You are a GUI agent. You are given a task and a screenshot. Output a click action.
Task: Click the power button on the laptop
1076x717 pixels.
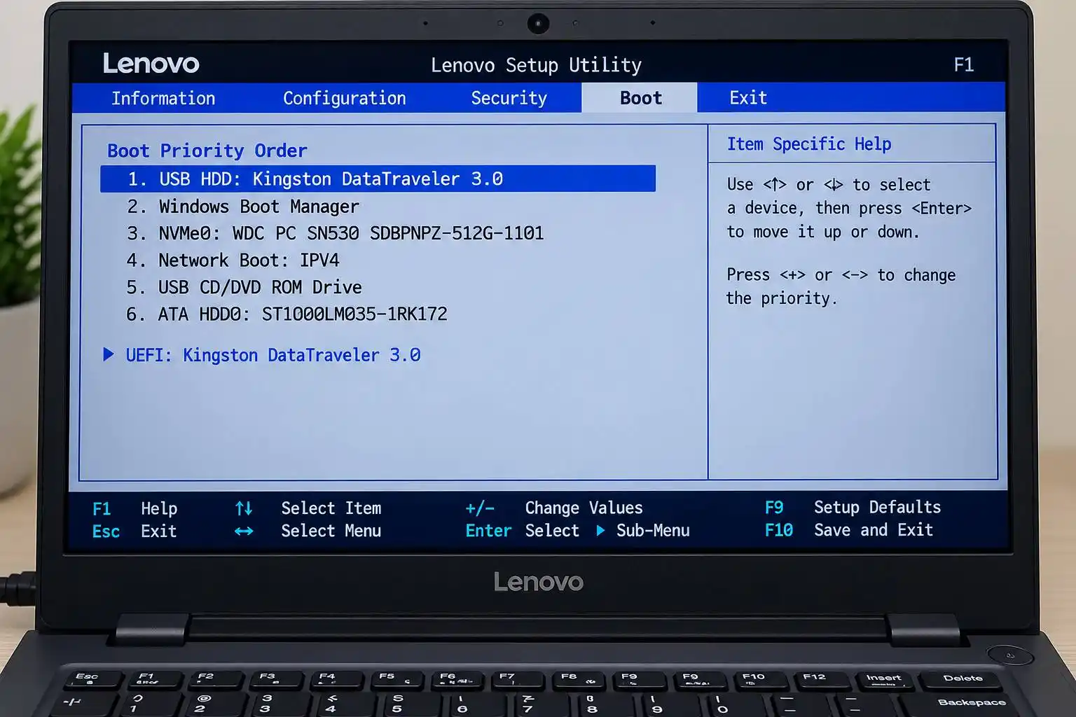click(x=1010, y=655)
